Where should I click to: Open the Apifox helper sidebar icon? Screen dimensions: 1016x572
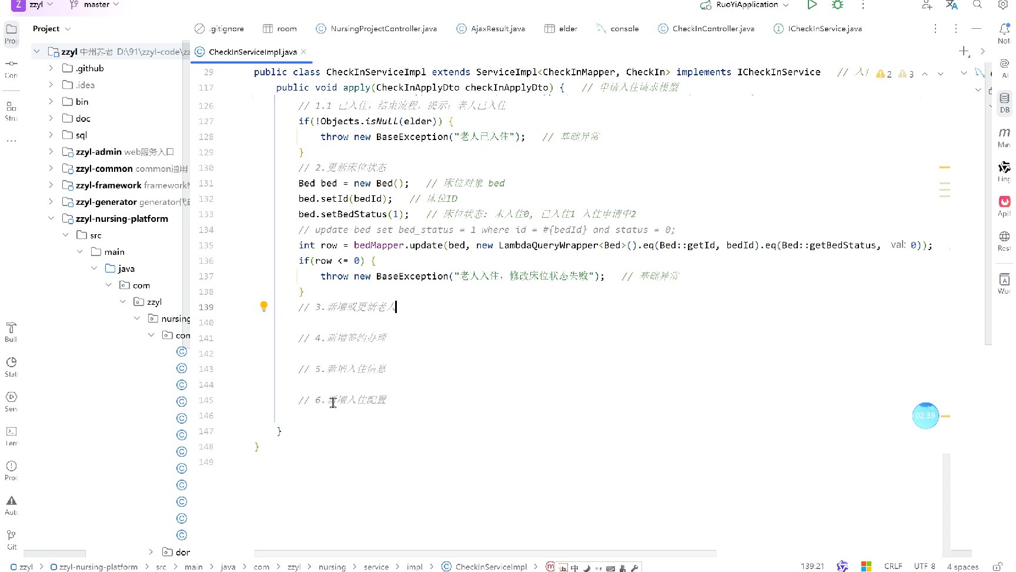click(x=1004, y=205)
